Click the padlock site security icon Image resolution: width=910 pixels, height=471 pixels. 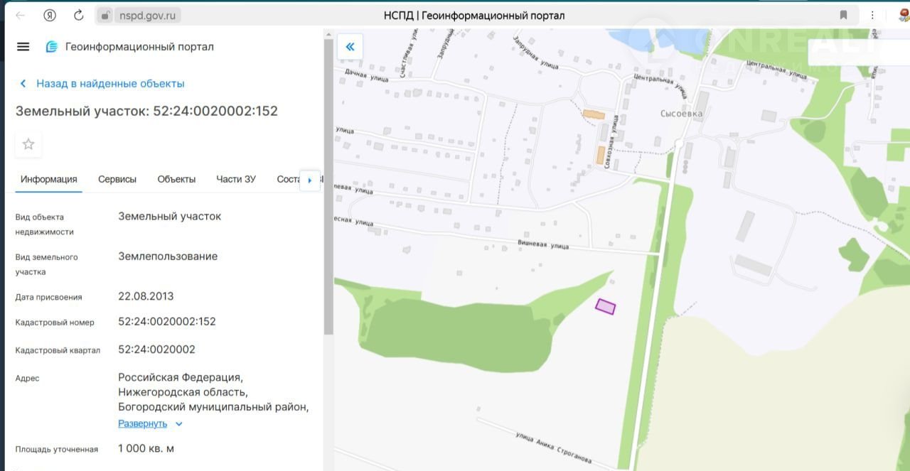(105, 15)
